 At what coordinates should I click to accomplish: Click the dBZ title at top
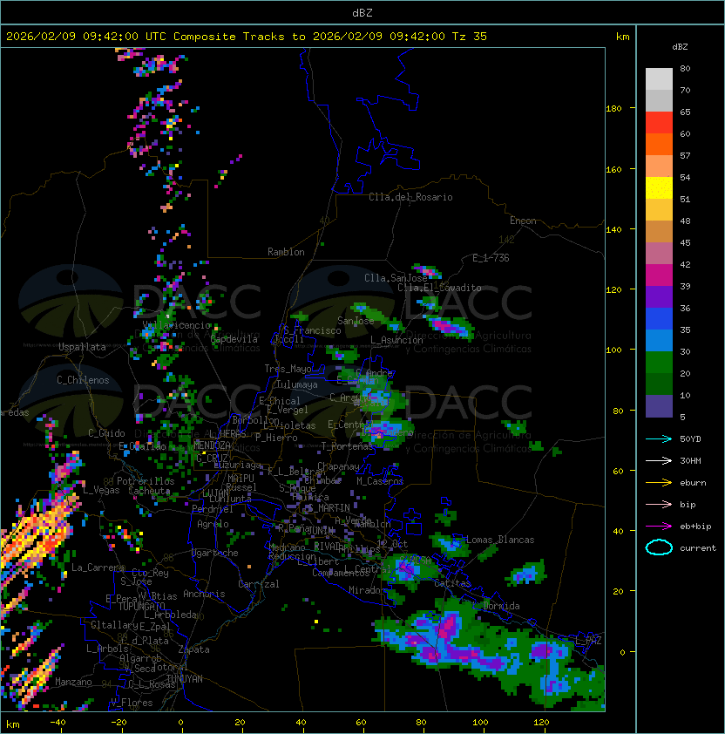362,13
